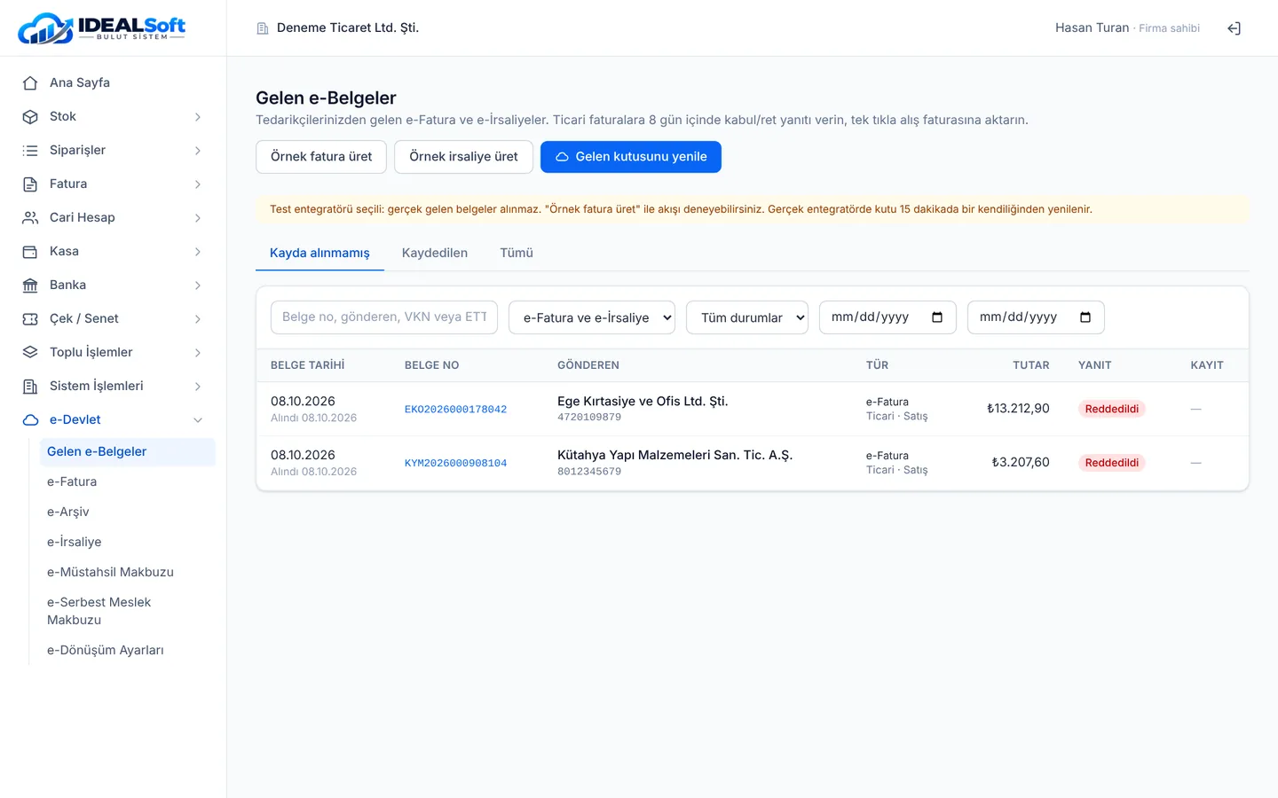Click the Banka building icon

[x=30, y=285]
